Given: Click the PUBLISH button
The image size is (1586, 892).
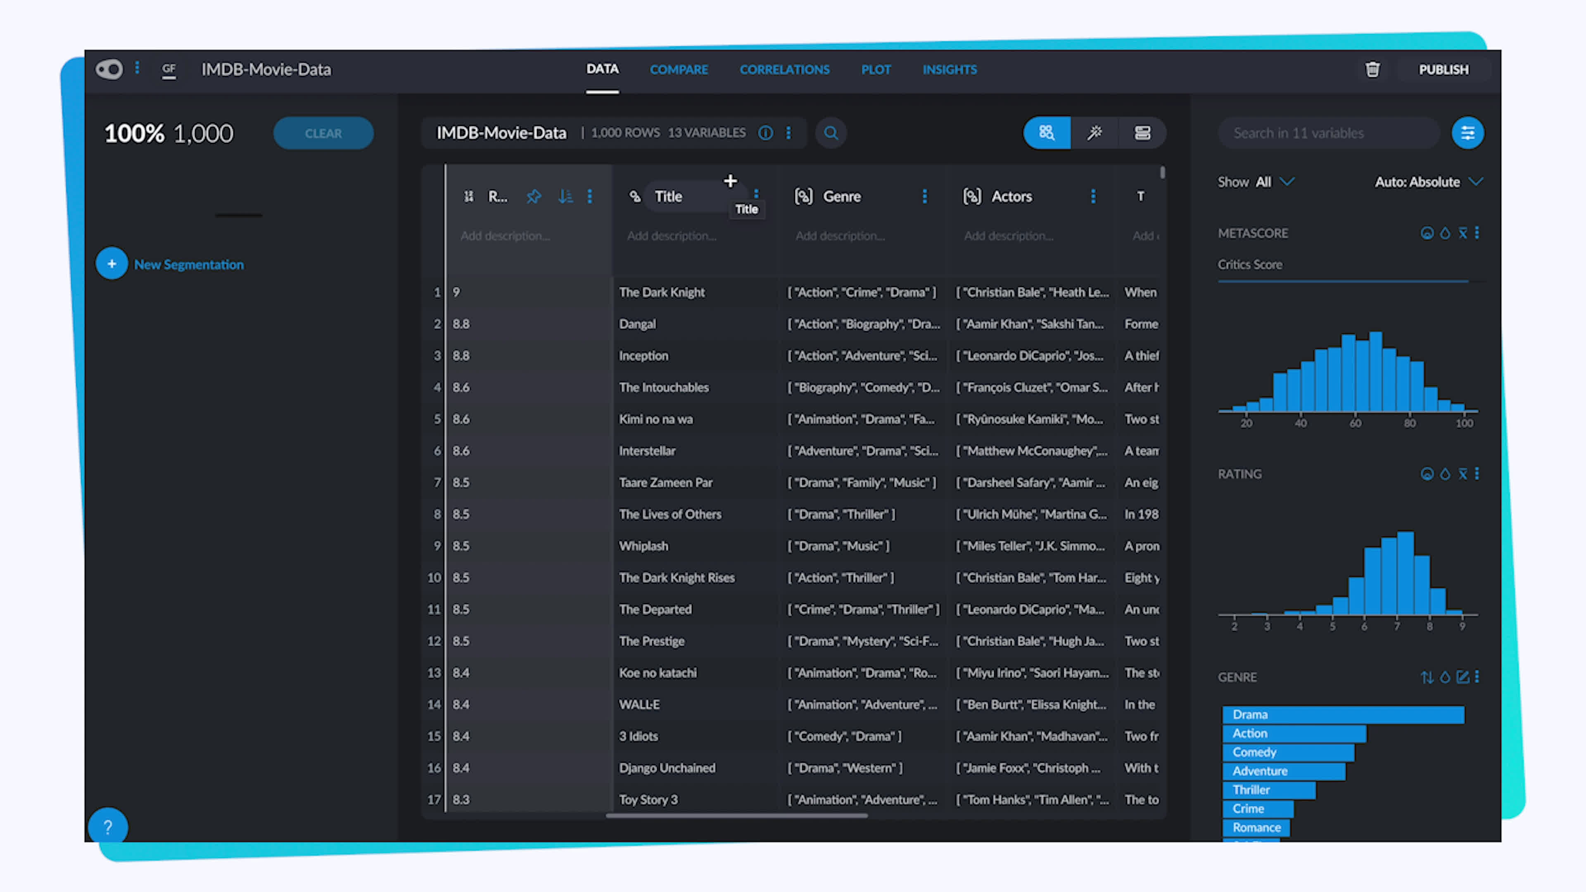Looking at the screenshot, I should pyautogui.click(x=1443, y=69).
